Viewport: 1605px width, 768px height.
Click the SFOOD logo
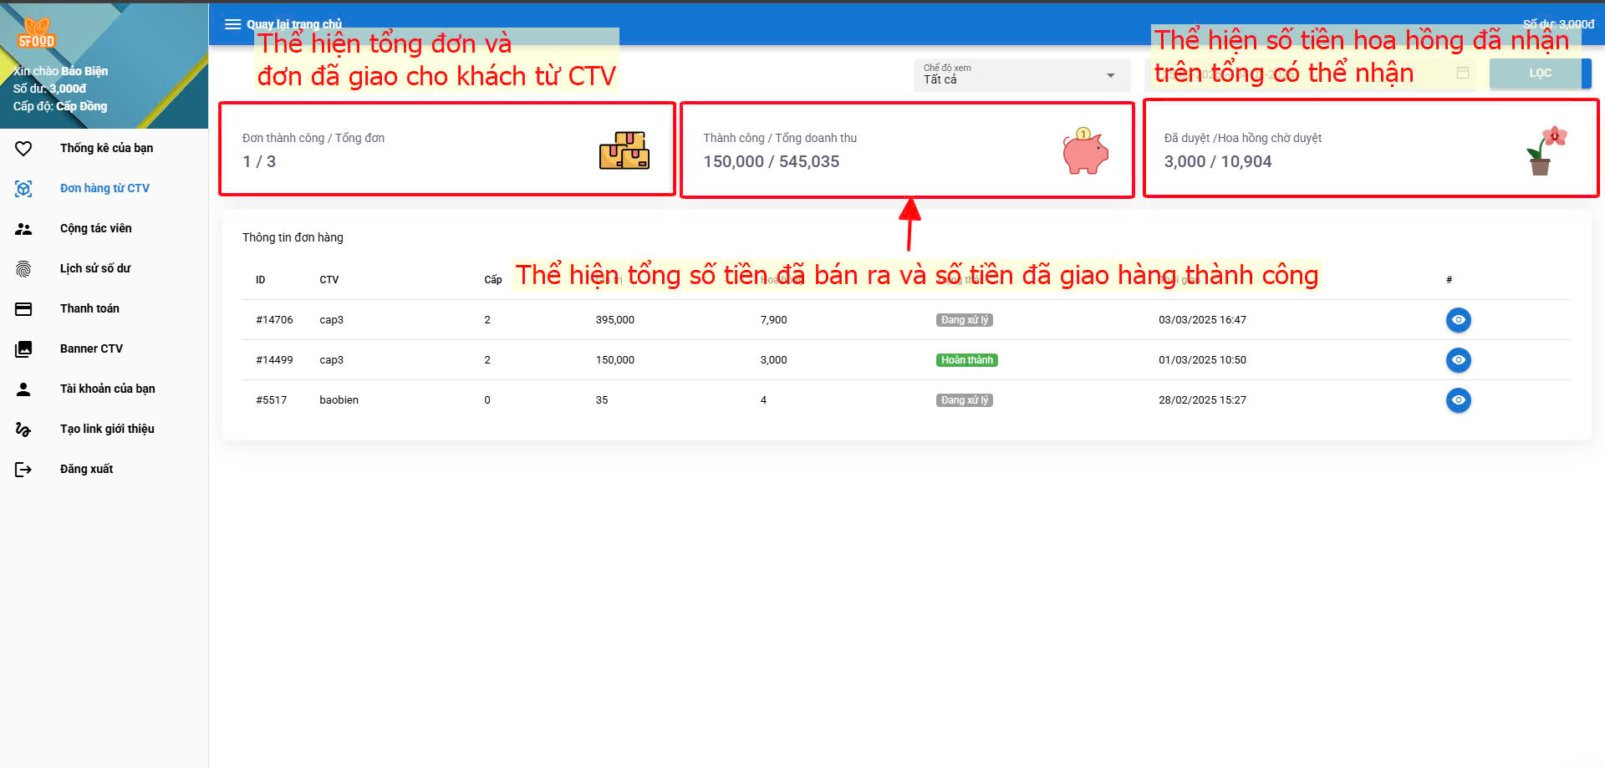pos(36,33)
